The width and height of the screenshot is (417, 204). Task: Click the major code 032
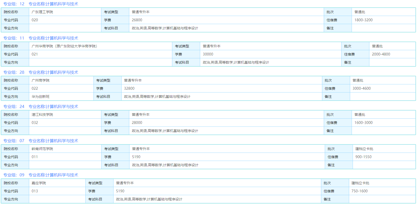(35, 123)
